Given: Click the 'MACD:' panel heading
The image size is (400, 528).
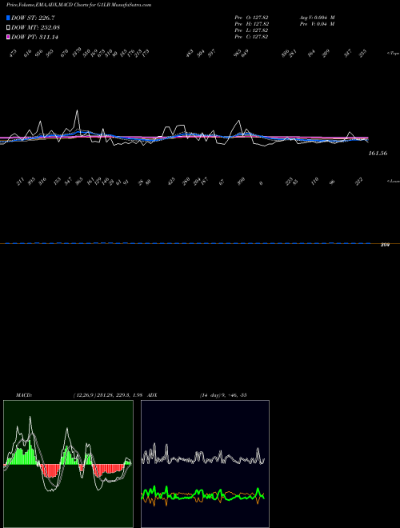Looking at the screenshot, I should (x=24, y=395).
